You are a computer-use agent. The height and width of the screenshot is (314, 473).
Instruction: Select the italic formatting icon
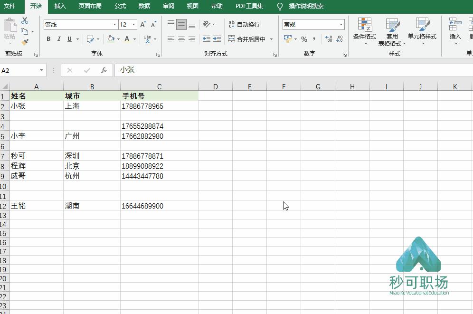point(59,39)
